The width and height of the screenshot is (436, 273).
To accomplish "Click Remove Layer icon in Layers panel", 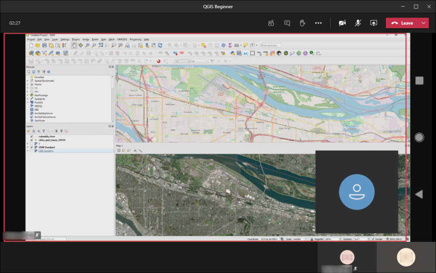I will [x=66, y=131].
